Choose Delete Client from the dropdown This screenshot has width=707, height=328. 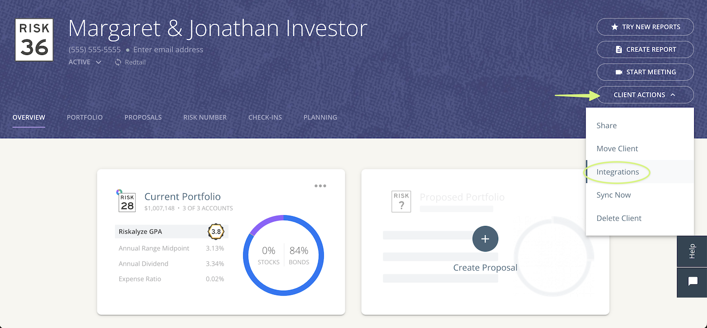tap(619, 218)
